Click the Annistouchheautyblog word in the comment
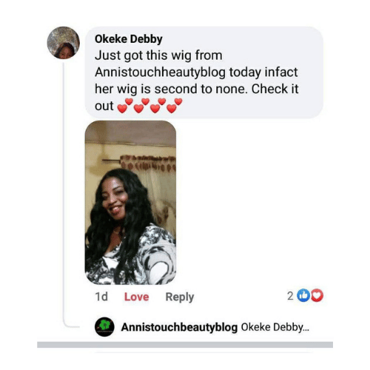This screenshot has height=370, width=370. pyautogui.click(x=160, y=73)
